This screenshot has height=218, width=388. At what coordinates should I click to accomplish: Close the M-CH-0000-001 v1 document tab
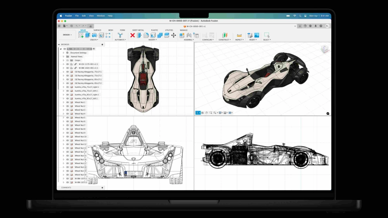[295, 26]
